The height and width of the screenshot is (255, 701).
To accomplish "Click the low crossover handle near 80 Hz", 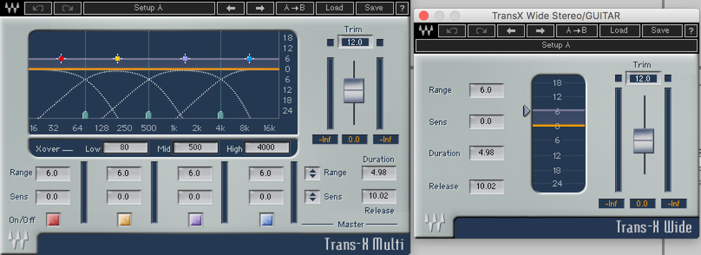I will click(85, 114).
